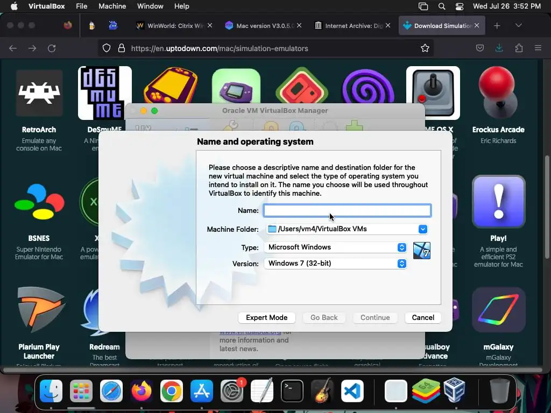Viewport: 551px width, 413px height.
Task: Close the WinWorld: Citrix tab
Action: point(210,25)
